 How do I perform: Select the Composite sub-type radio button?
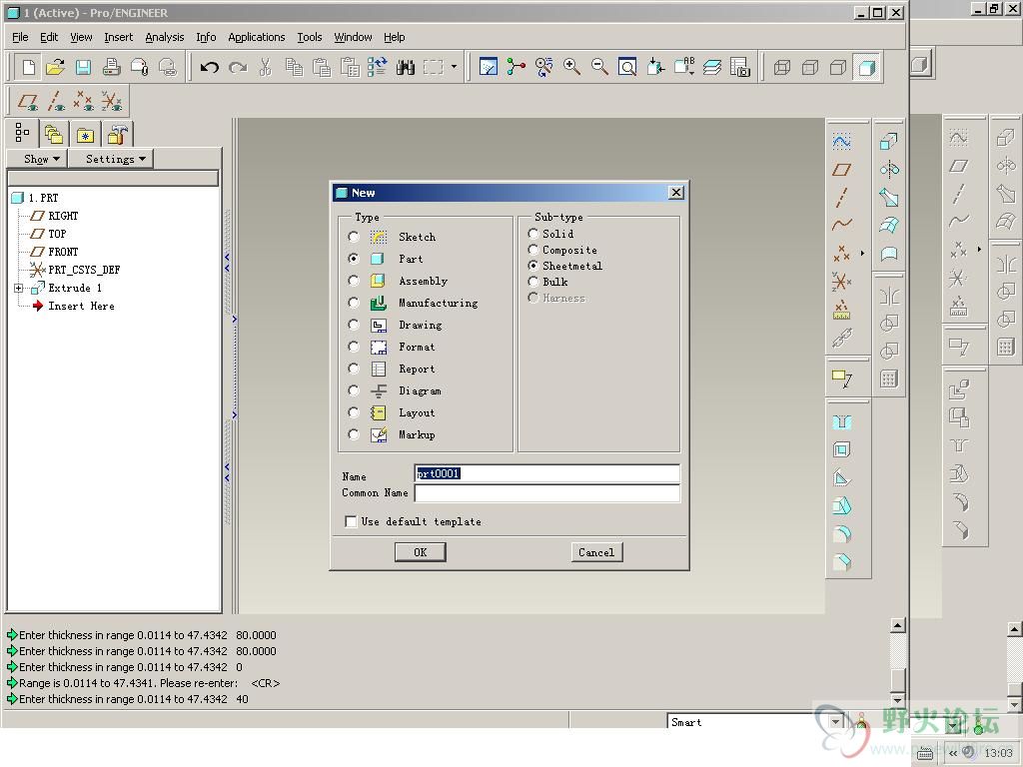click(533, 250)
